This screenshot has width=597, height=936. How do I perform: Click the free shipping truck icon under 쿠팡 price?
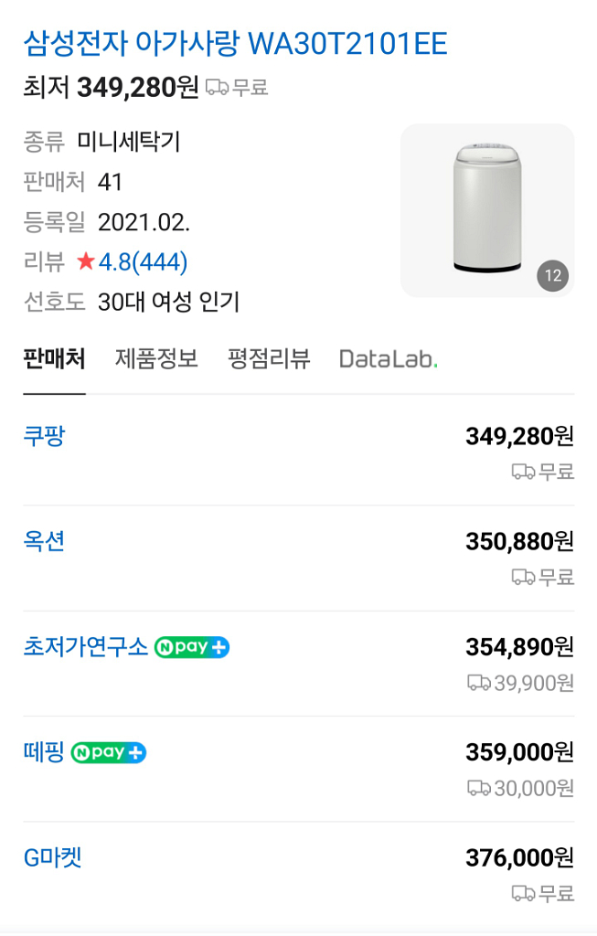coord(523,472)
